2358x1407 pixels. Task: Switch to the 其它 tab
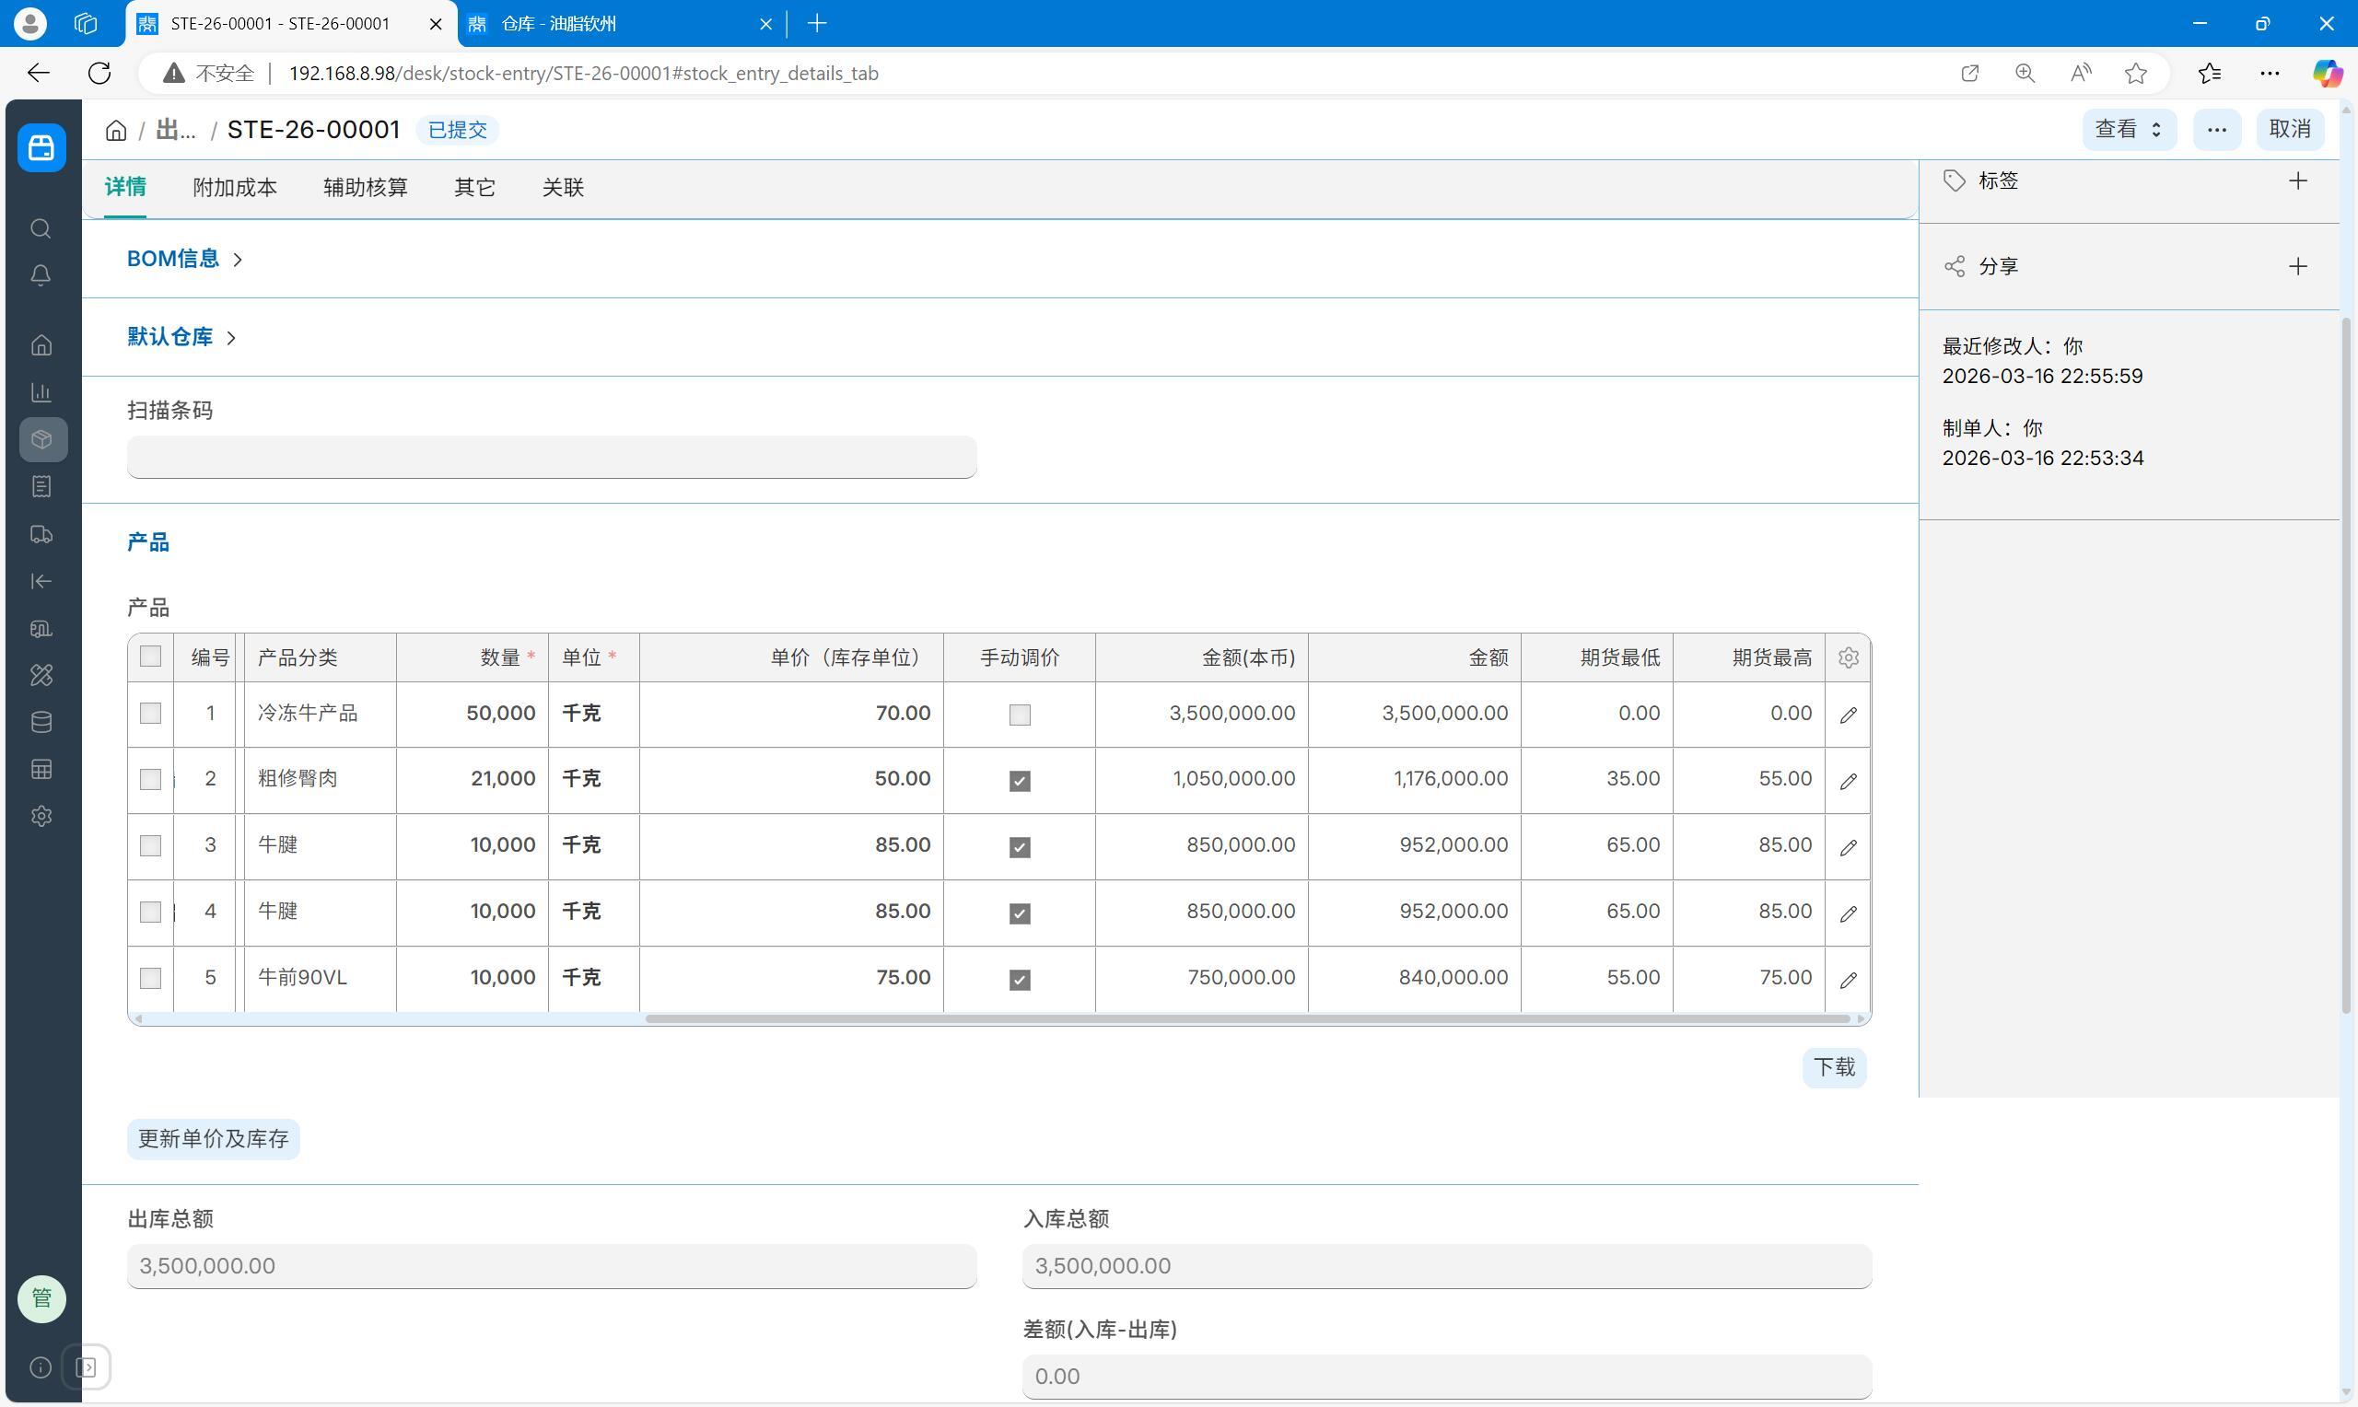click(474, 187)
